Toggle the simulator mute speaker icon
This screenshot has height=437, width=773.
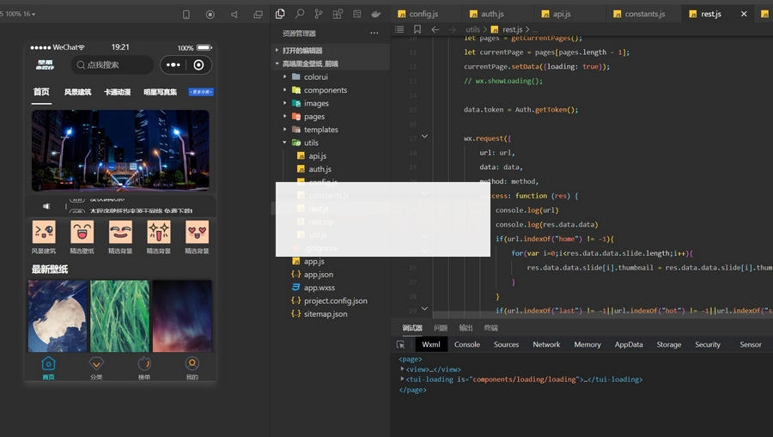[234, 15]
